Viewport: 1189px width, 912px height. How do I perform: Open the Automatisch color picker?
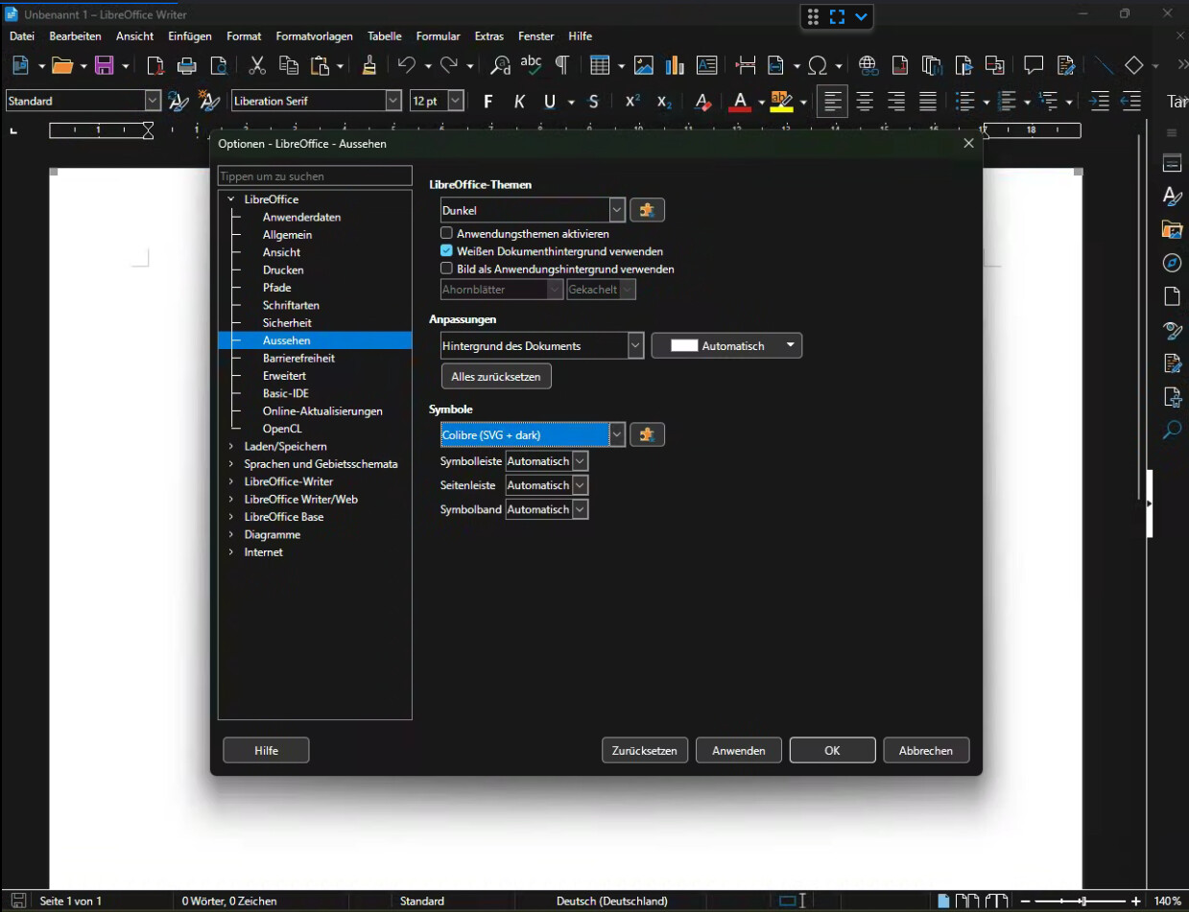click(726, 346)
